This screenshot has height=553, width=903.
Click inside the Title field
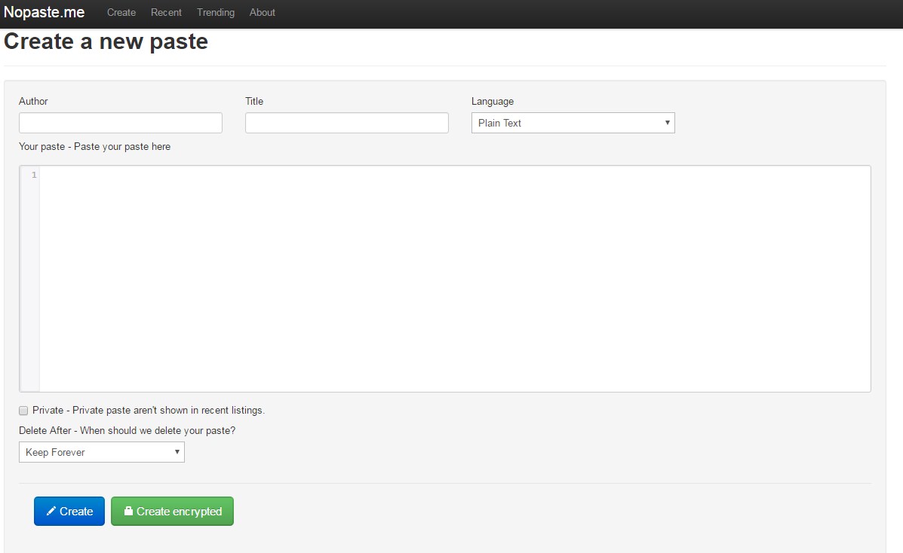click(346, 122)
